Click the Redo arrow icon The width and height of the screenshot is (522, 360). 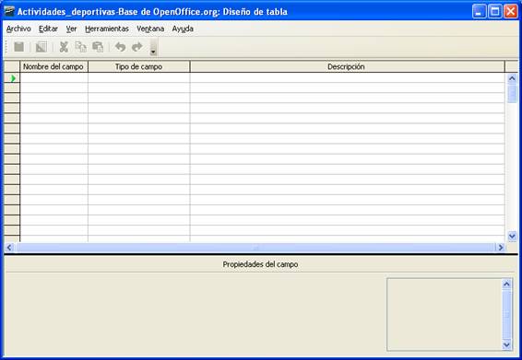click(x=137, y=47)
